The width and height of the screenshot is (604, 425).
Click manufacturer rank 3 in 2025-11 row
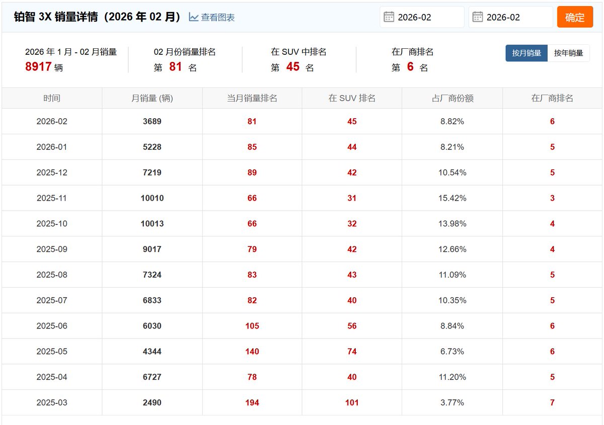(x=552, y=198)
